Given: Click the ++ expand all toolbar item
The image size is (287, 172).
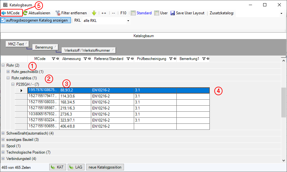Looking at the screenshot, I should coord(104,13).
